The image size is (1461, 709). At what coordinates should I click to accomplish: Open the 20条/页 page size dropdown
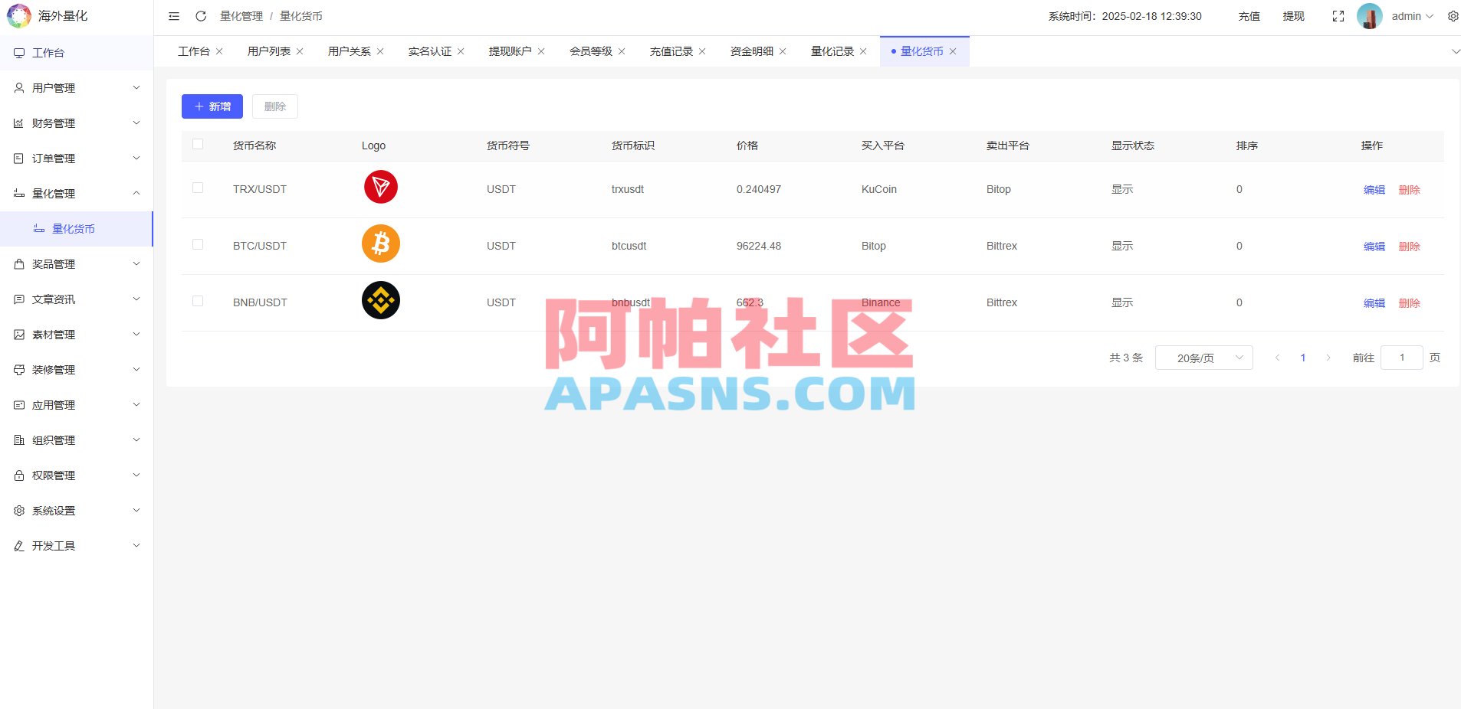click(x=1203, y=357)
